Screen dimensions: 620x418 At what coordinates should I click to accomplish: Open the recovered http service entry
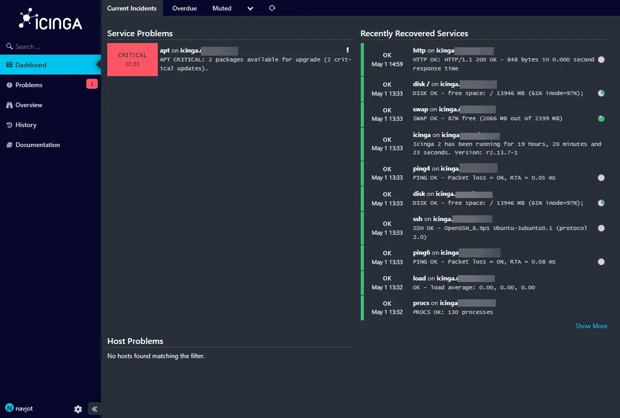pos(419,50)
